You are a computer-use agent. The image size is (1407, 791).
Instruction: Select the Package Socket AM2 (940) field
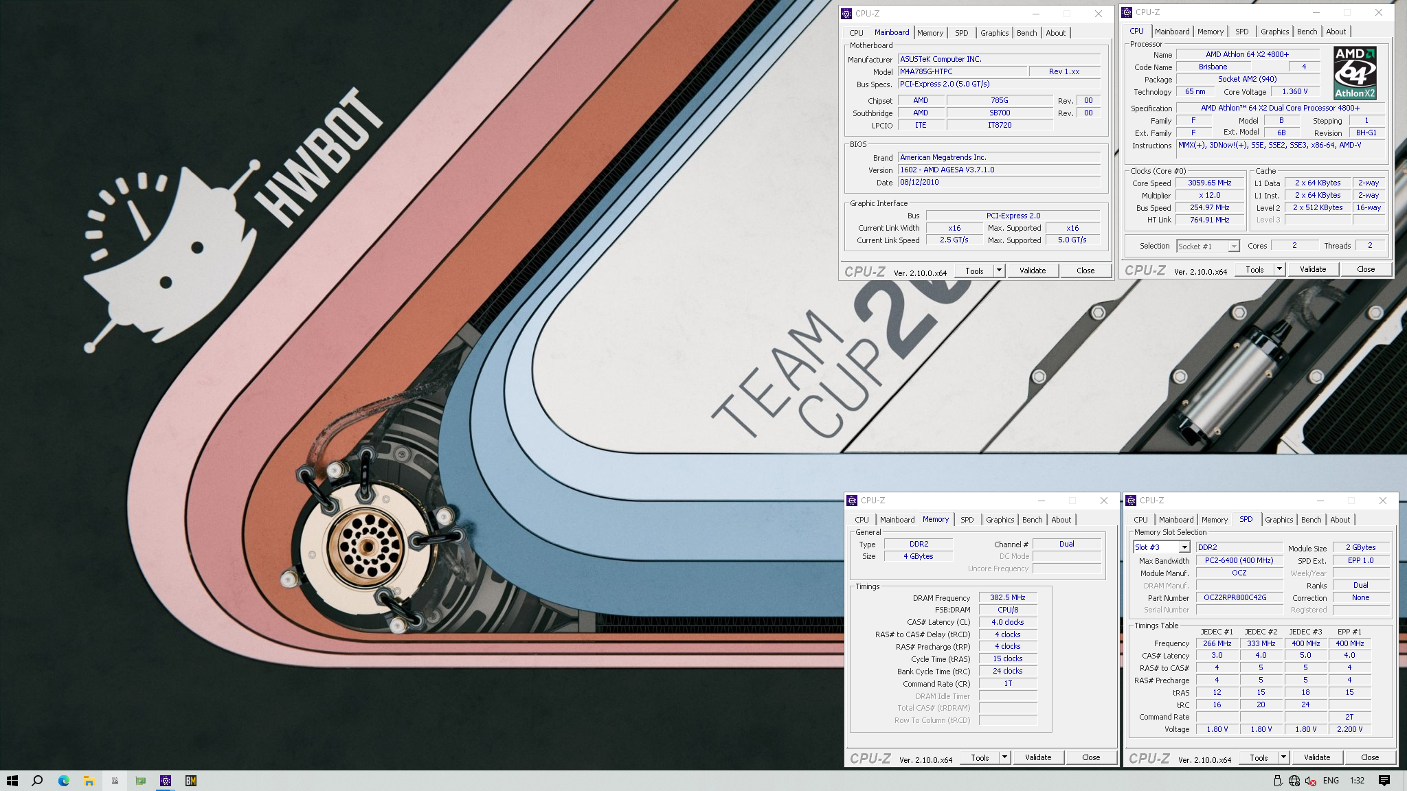[1248, 79]
